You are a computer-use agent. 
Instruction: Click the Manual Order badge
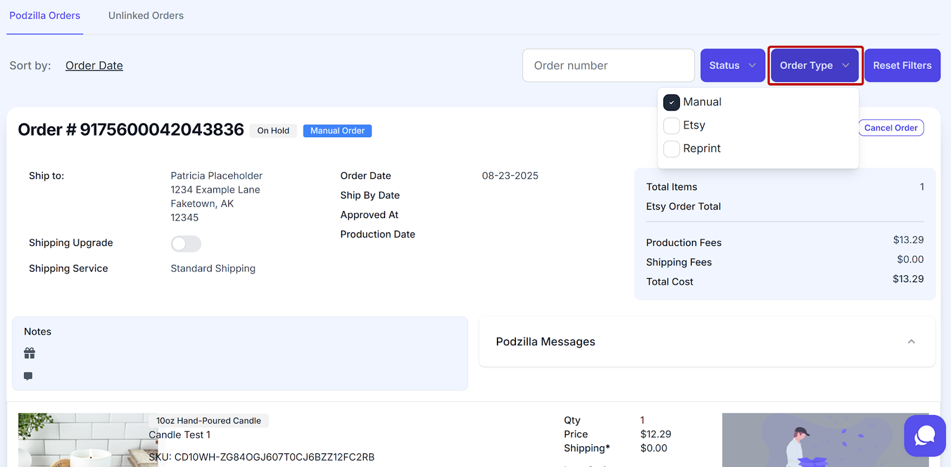[x=337, y=131]
